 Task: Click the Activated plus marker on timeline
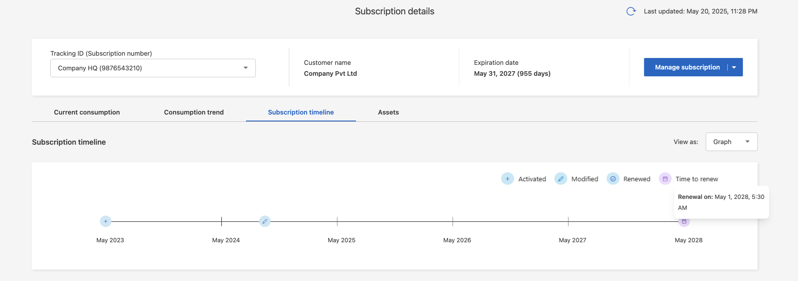click(106, 221)
